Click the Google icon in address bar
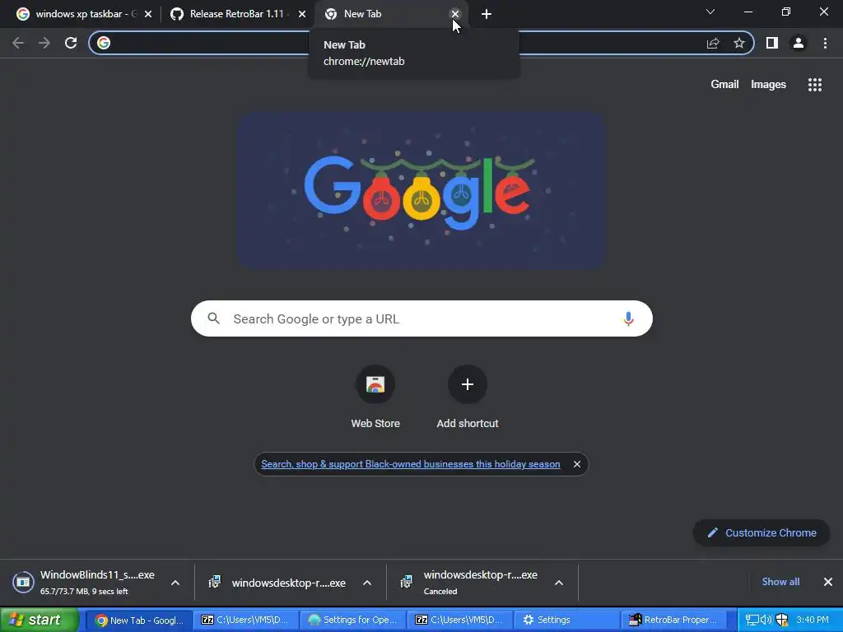This screenshot has height=632, width=843. coord(104,43)
